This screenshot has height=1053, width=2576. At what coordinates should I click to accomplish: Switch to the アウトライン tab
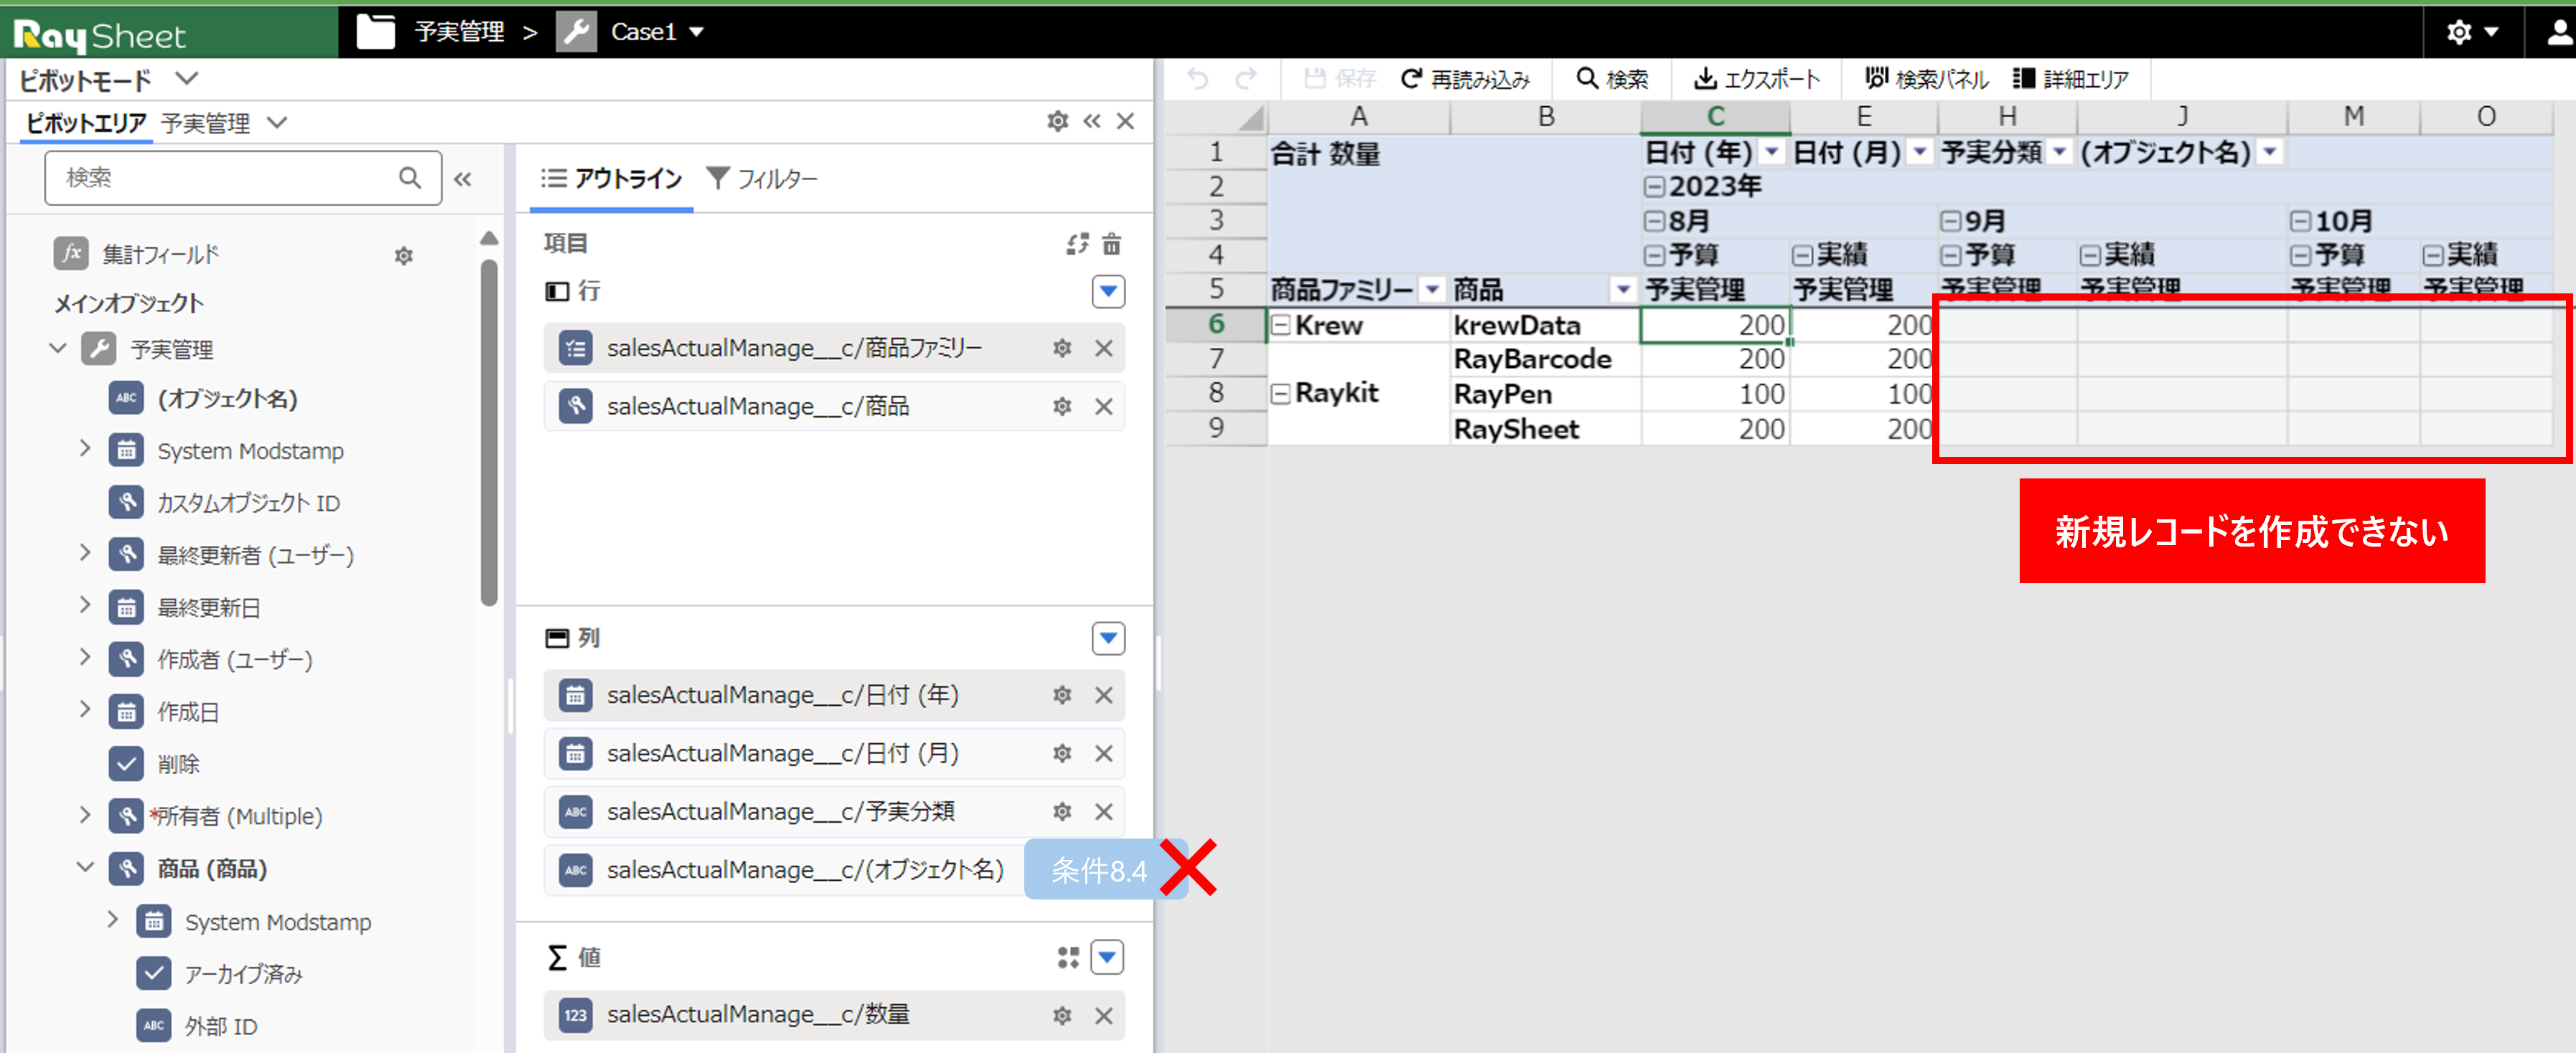612,179
